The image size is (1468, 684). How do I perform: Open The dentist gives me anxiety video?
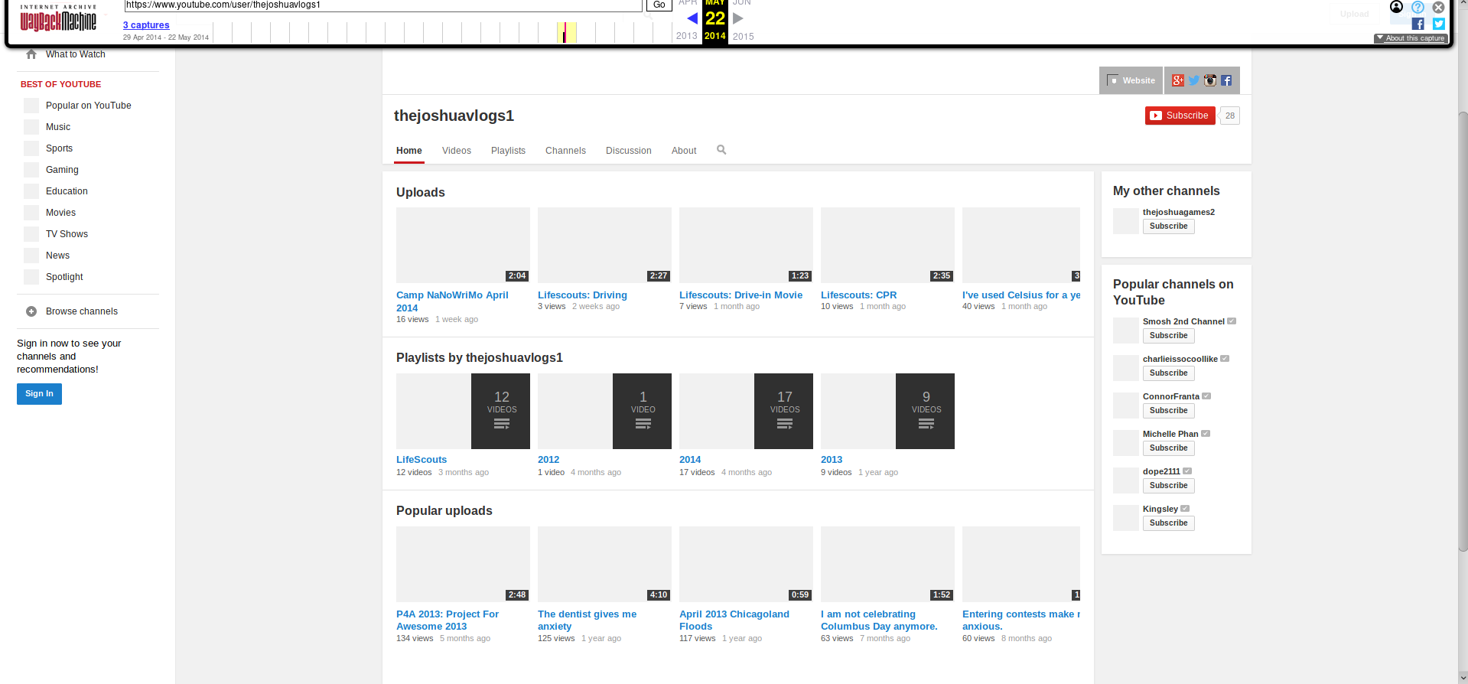[x=587, y=620]
